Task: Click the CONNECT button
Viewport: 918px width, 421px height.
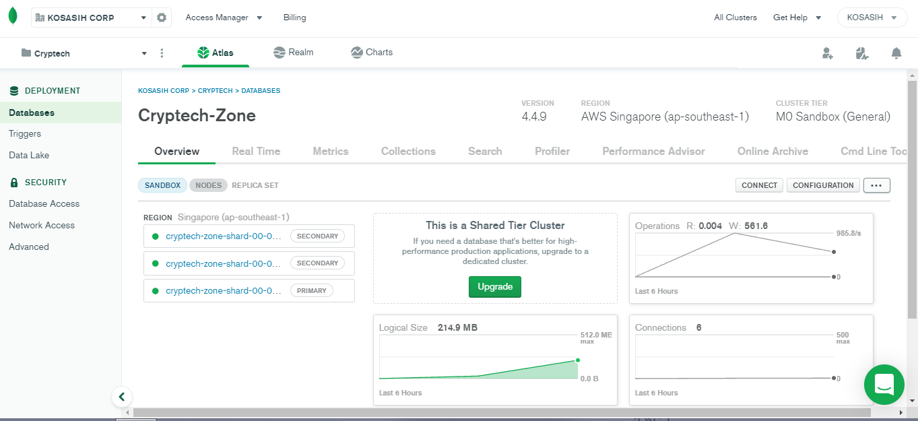Action: 759,185
